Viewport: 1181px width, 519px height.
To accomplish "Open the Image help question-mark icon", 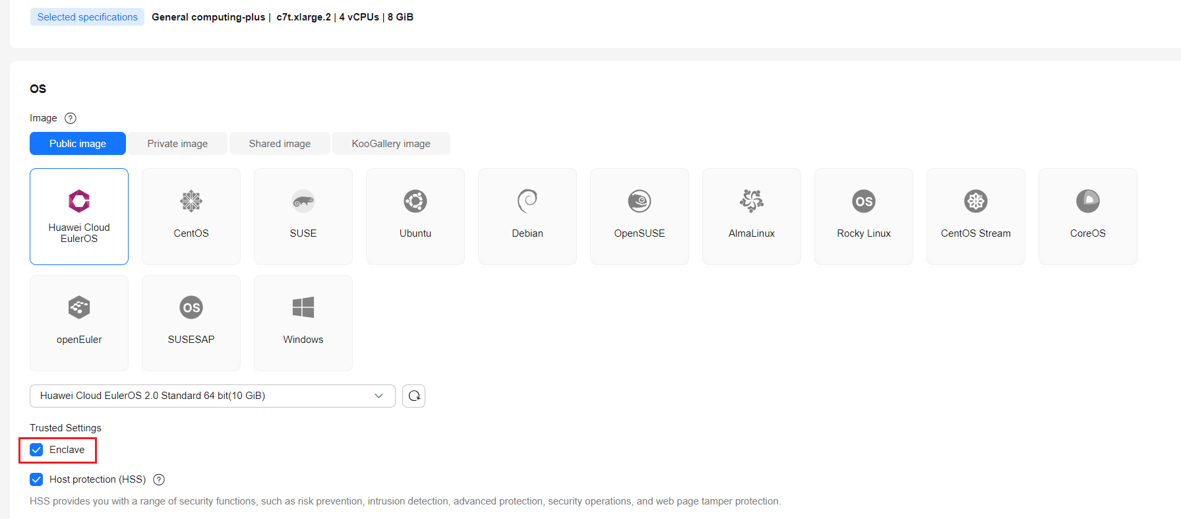I will point(71,118).
